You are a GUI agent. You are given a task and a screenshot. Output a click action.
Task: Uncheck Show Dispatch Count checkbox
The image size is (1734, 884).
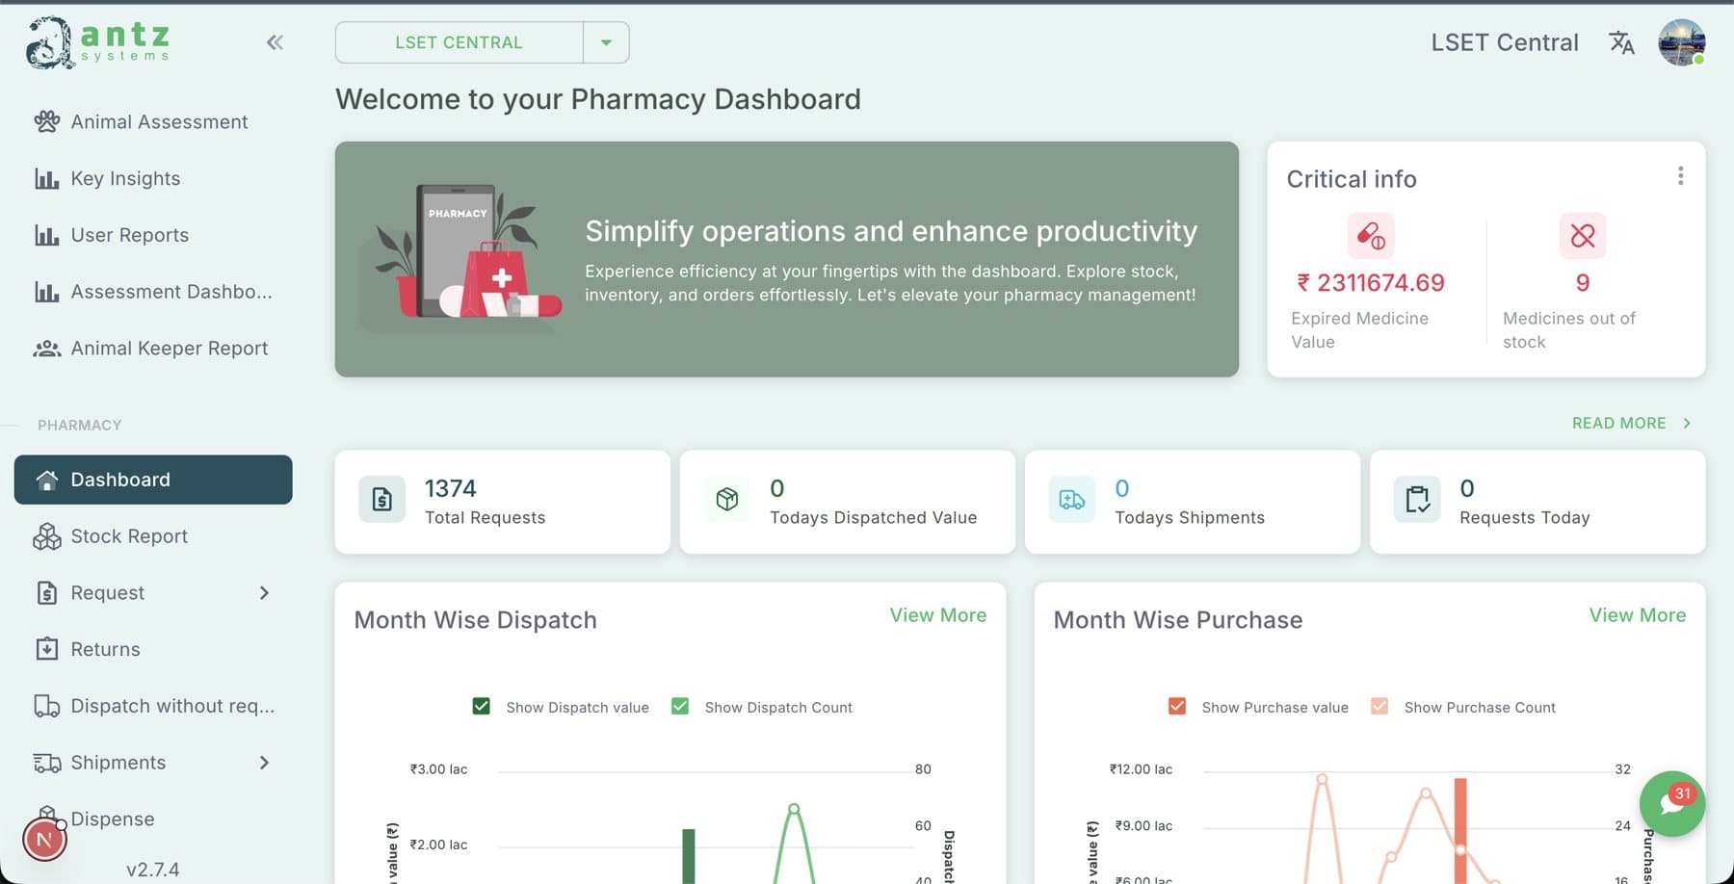click(x=680, y=707)
